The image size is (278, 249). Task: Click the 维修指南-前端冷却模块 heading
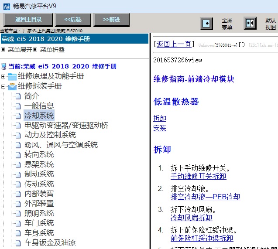click(x=194, y=79)
